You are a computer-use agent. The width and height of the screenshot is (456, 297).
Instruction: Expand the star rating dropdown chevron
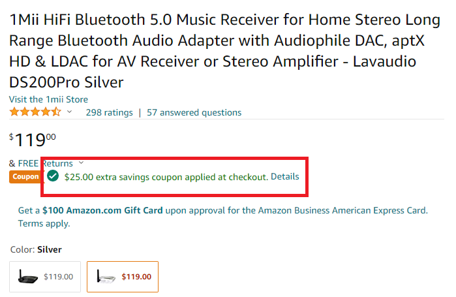(x=69, y=112)
